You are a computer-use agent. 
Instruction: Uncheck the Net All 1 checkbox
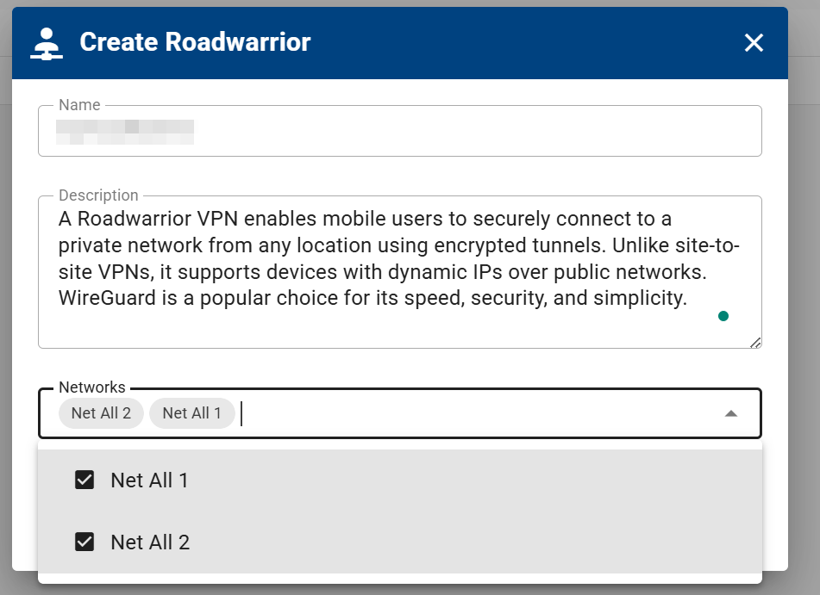(x=85, y=480)
